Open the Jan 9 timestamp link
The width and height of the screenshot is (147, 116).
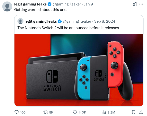[x=88, y=4]
